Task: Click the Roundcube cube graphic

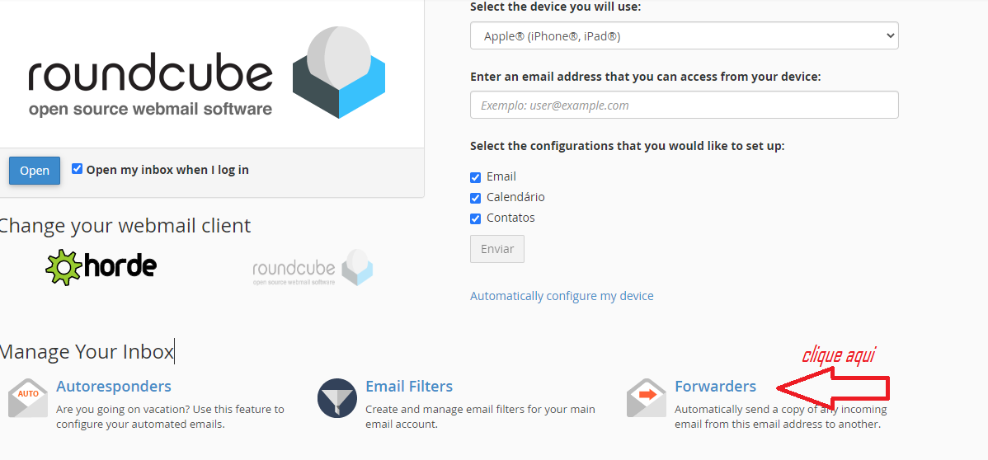Action: (x=339, y=73)
